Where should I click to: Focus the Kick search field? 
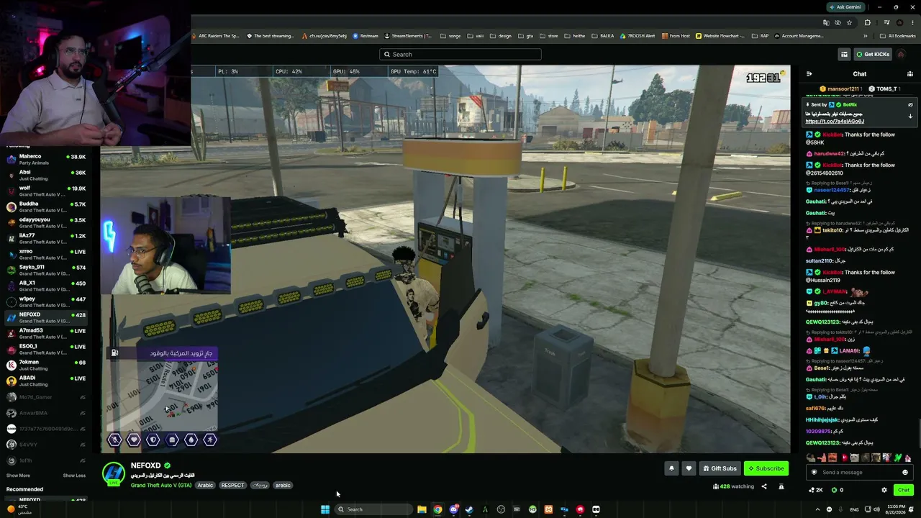[460, 54]
